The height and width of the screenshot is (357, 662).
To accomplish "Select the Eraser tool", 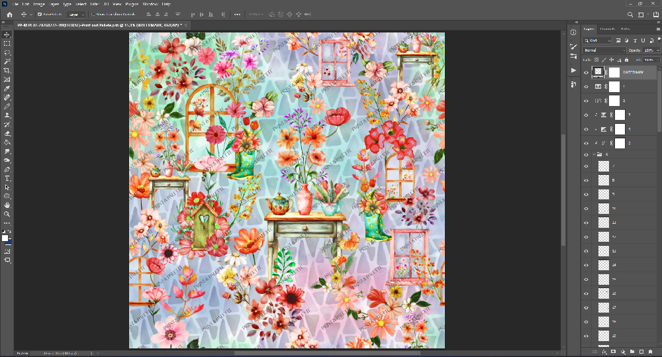I will click(x=7, y=134).
